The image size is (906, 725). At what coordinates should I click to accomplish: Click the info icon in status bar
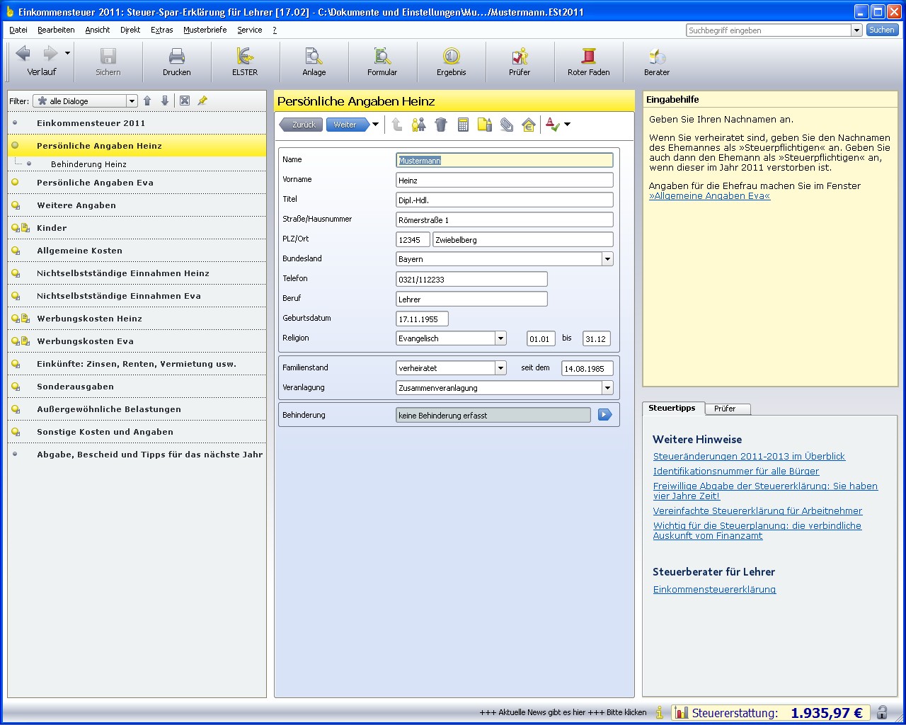tap(660, 712)
